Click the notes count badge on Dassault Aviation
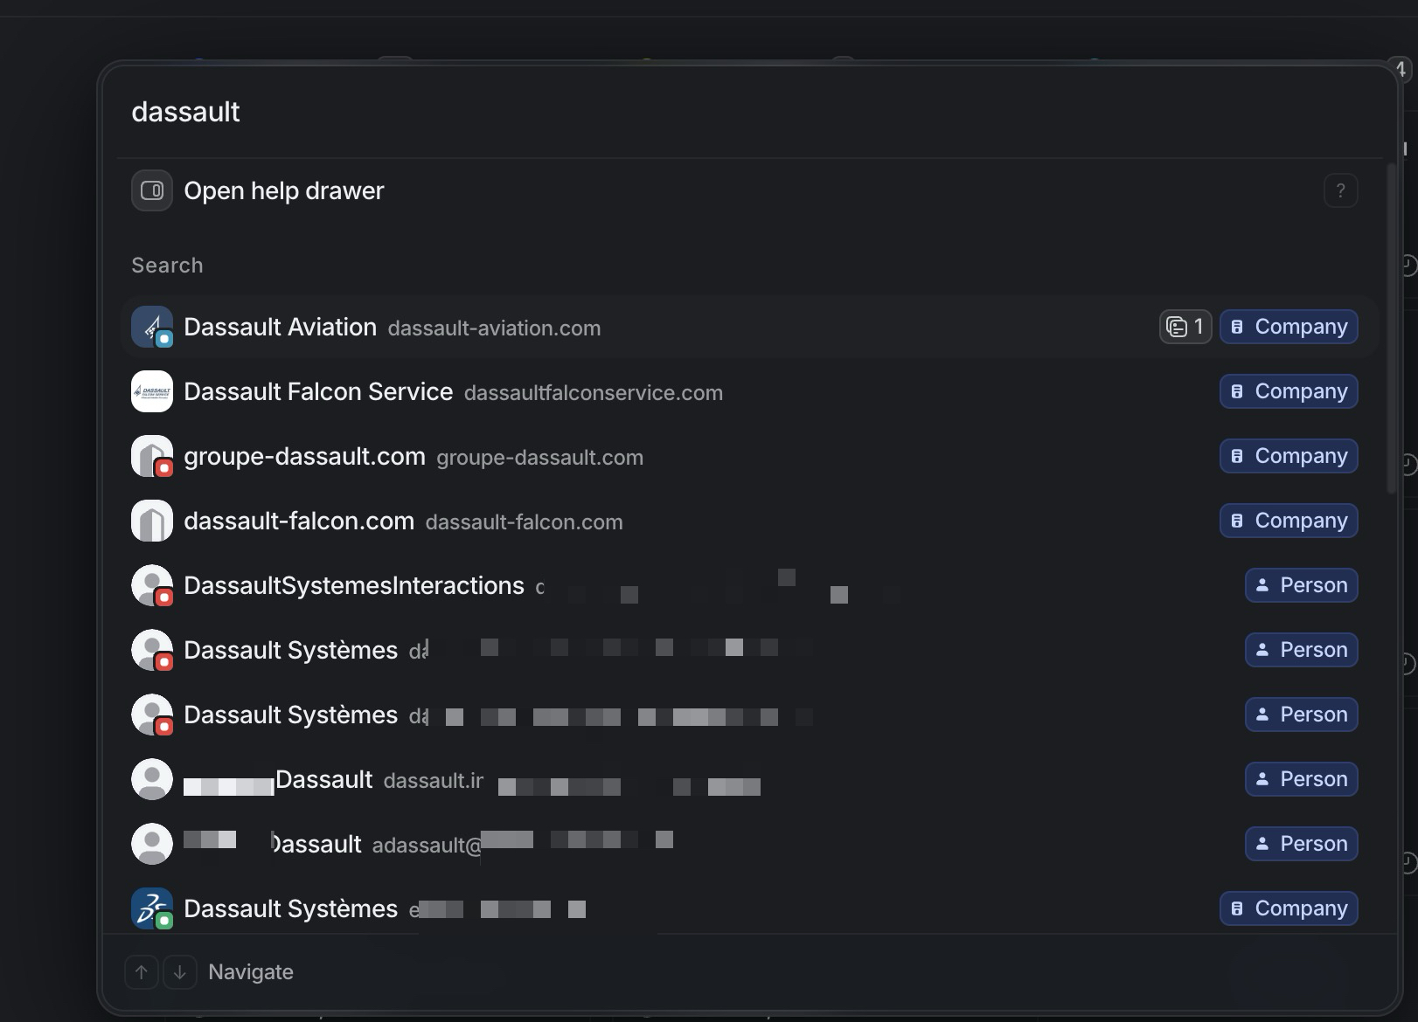1418x1022 pixels. 1185,327
